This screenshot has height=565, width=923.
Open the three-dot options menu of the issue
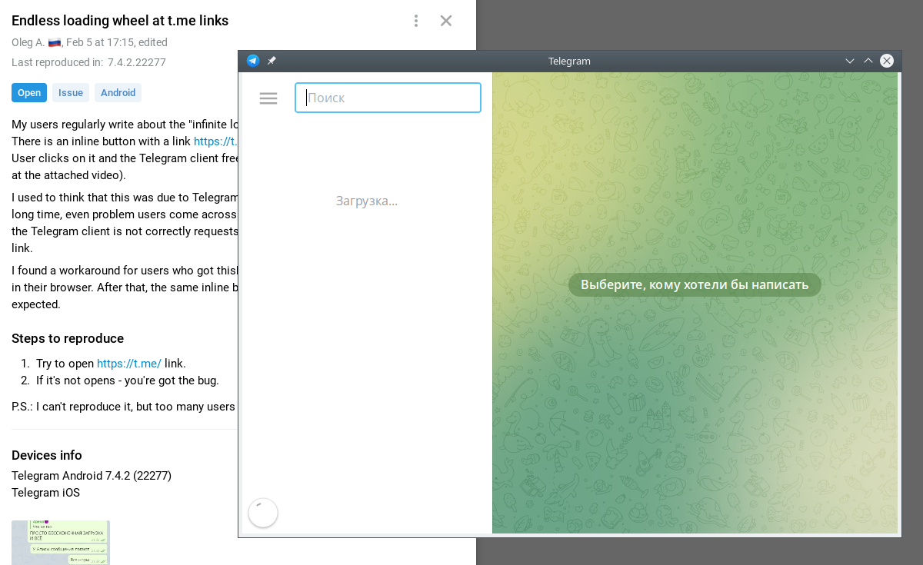[416, 21]
